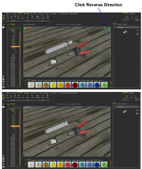The image size is (142, 169).
Task: Activate the Align tool in upper window
Action: tap(48, 17)
